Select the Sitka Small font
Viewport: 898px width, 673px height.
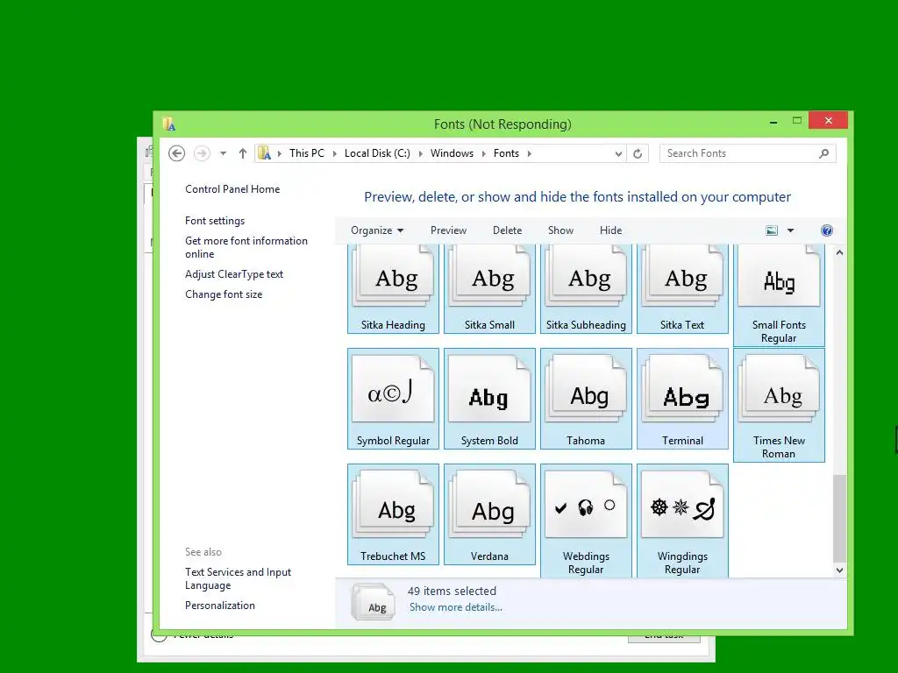coord(489,289)
